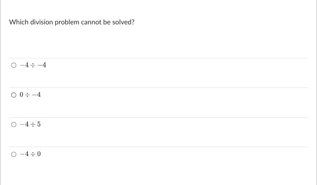Screen dimensions: 318x185
Task: Click the word "solved?" in the question
Action: coord(123,22)
